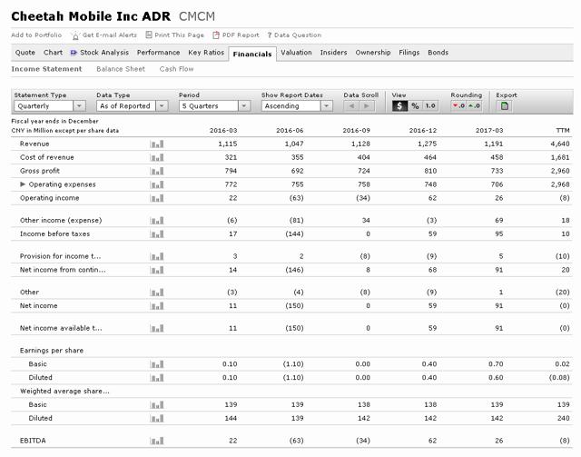View the Cash Flow statement
The width and height of the screenshot is (581, 457).
(x=176, y=69)
